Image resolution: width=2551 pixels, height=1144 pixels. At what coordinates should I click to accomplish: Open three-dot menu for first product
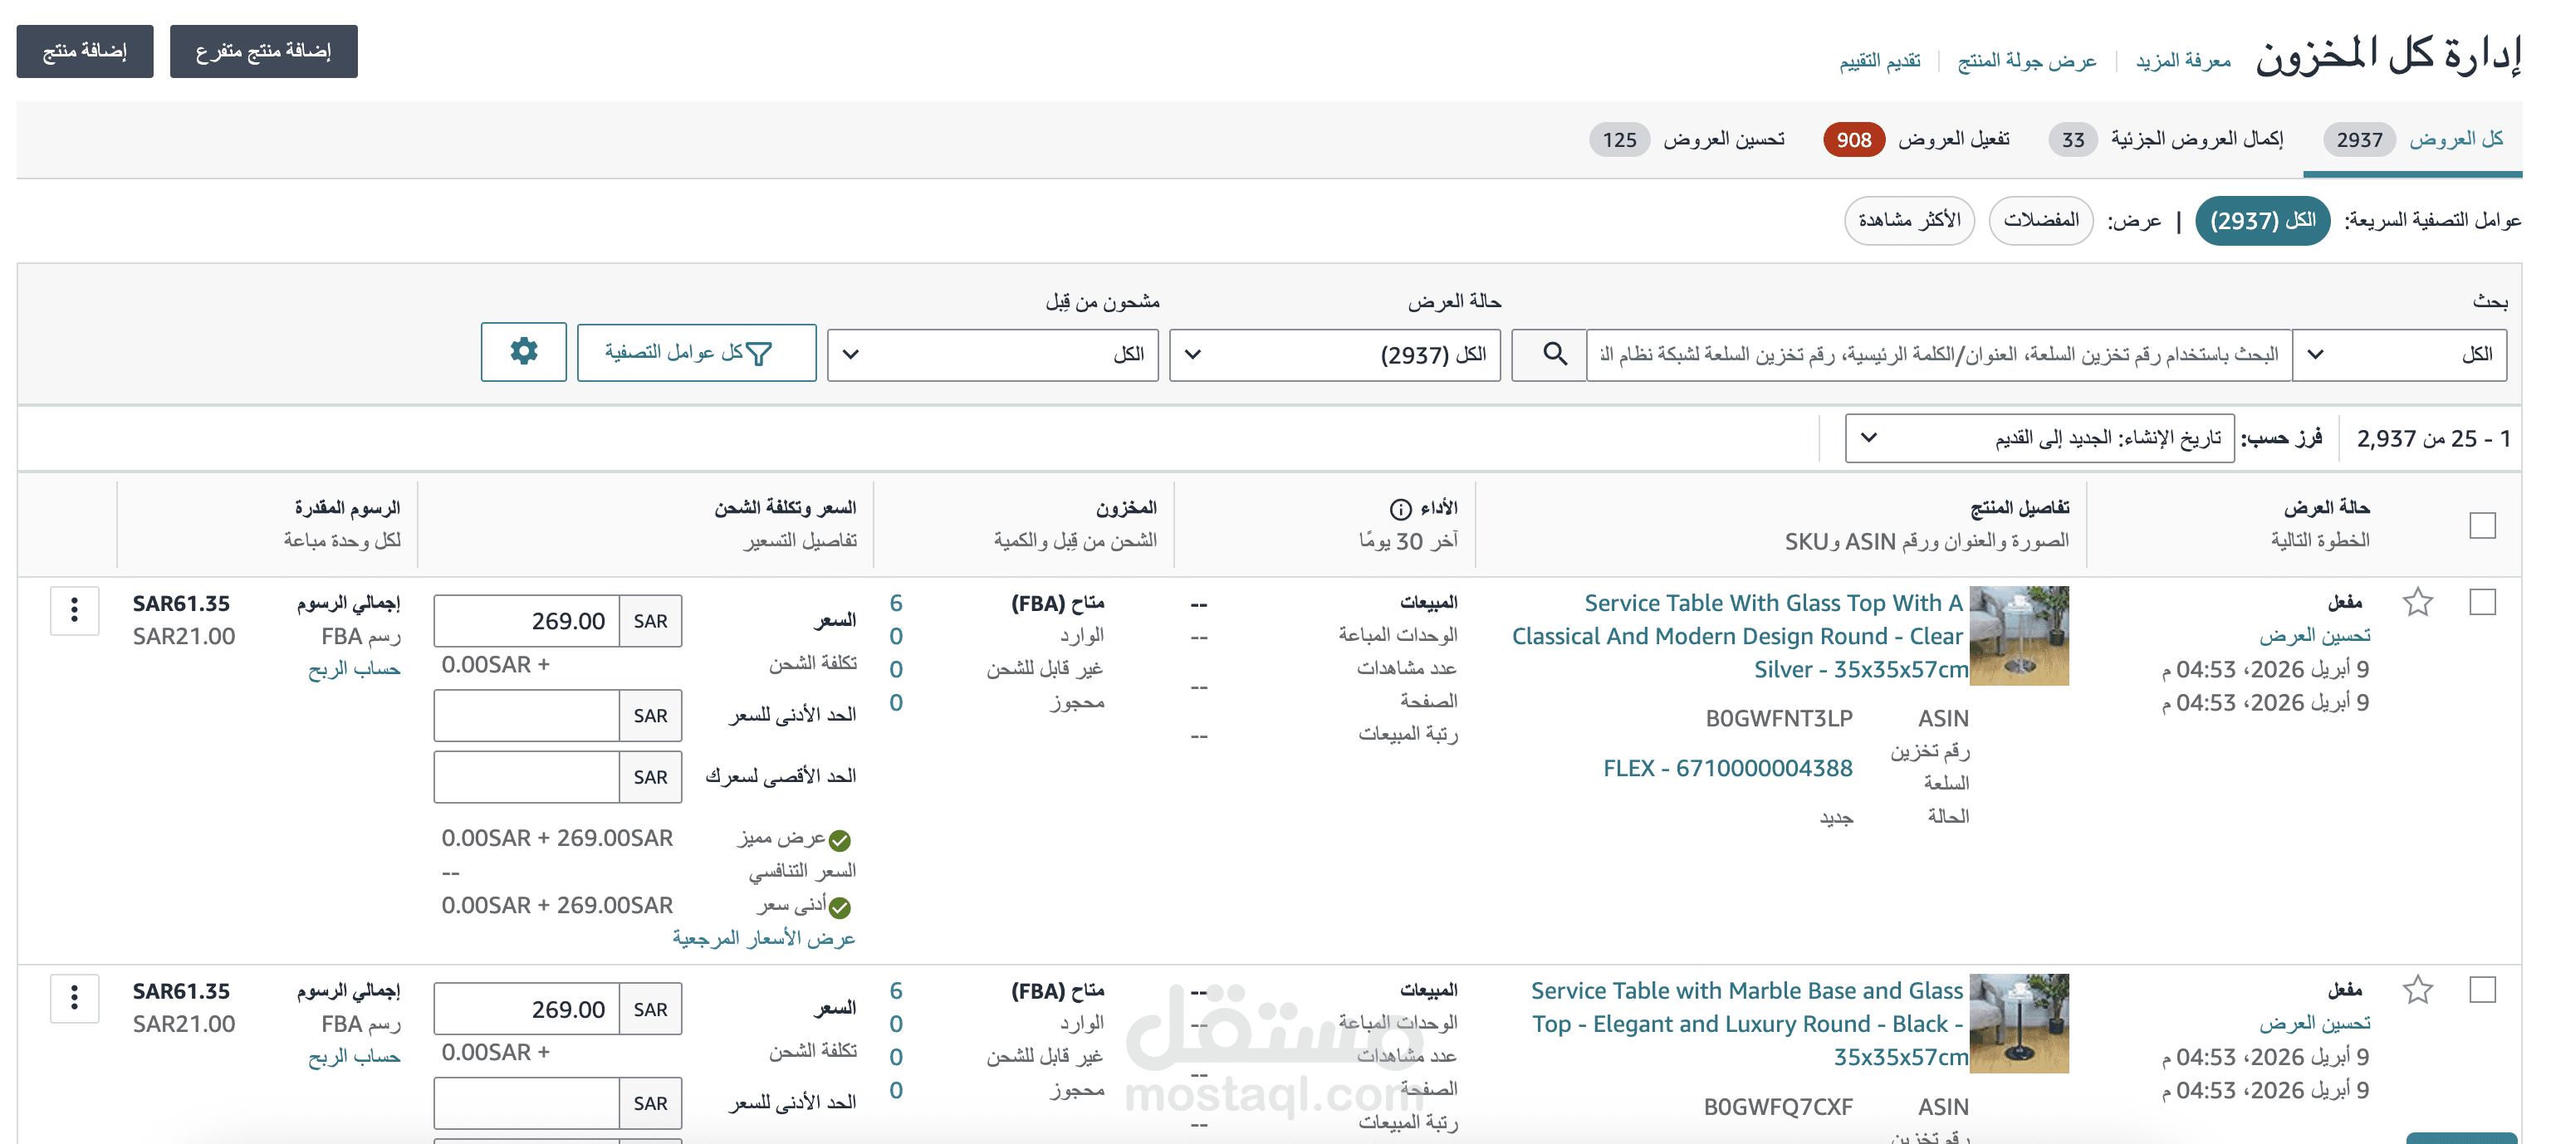74,609
